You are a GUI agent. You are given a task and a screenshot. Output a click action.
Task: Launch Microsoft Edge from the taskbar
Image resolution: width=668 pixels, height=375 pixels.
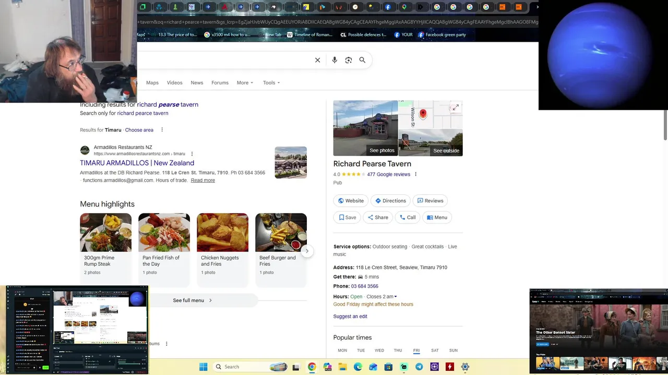(x=357, y=367)
